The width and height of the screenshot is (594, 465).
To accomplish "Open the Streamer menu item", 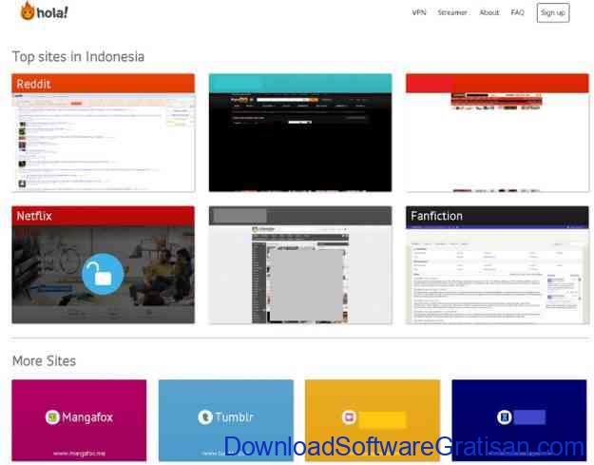I will click(452, 12).
